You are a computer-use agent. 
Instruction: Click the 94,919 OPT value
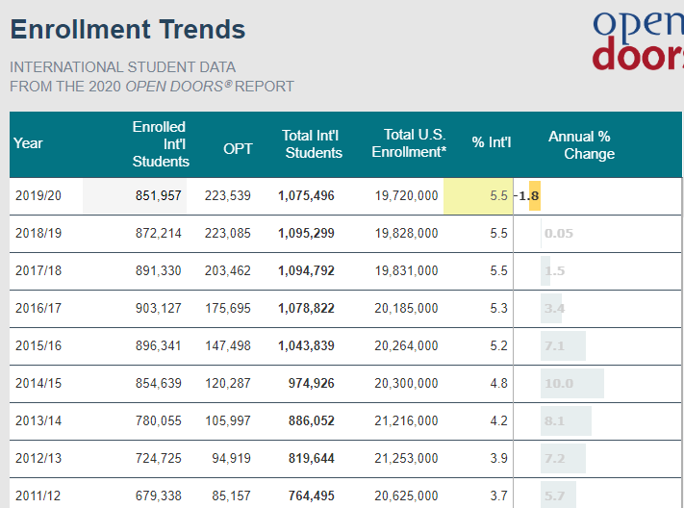(x=231, y=458)
